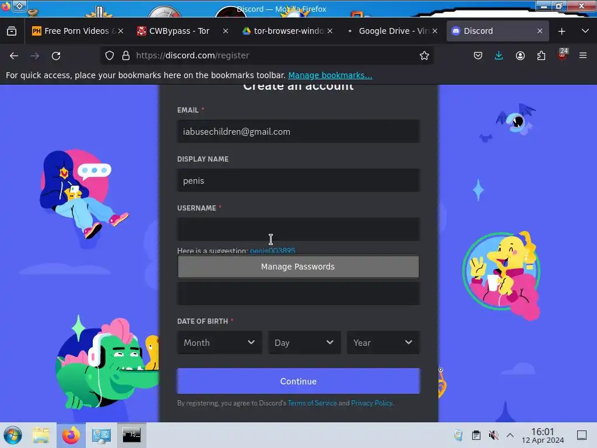Viewport: 597px width, 448px height.
Task: Click the muted volume tray icon
Action: click(493, 435)
